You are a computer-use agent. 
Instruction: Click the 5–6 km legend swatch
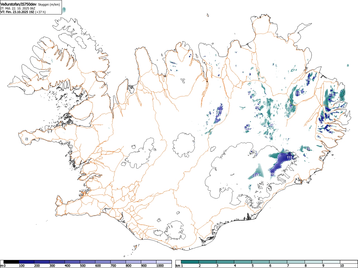[x=260, y=262]
